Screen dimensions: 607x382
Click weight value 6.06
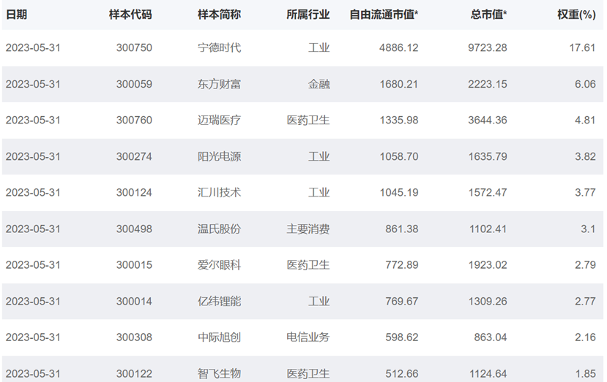[585, 84]
